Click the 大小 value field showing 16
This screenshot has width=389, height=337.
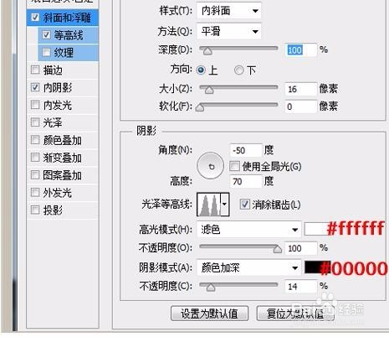[x=301, y=89]
